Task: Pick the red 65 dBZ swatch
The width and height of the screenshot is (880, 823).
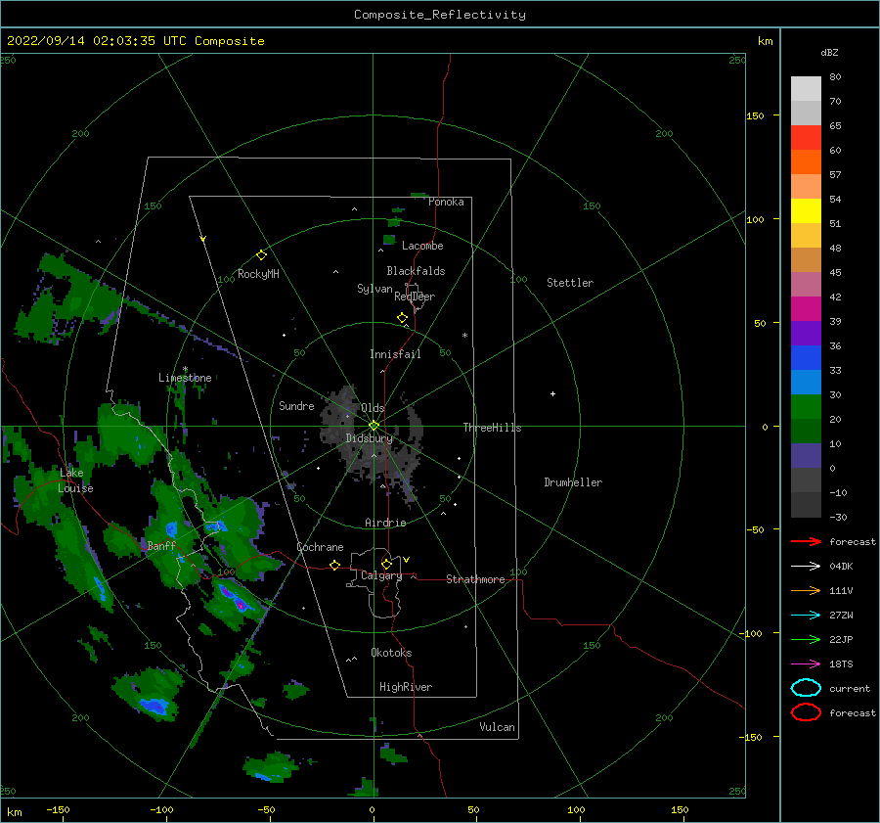Action: pyautogui.click(x=806, y=137)
